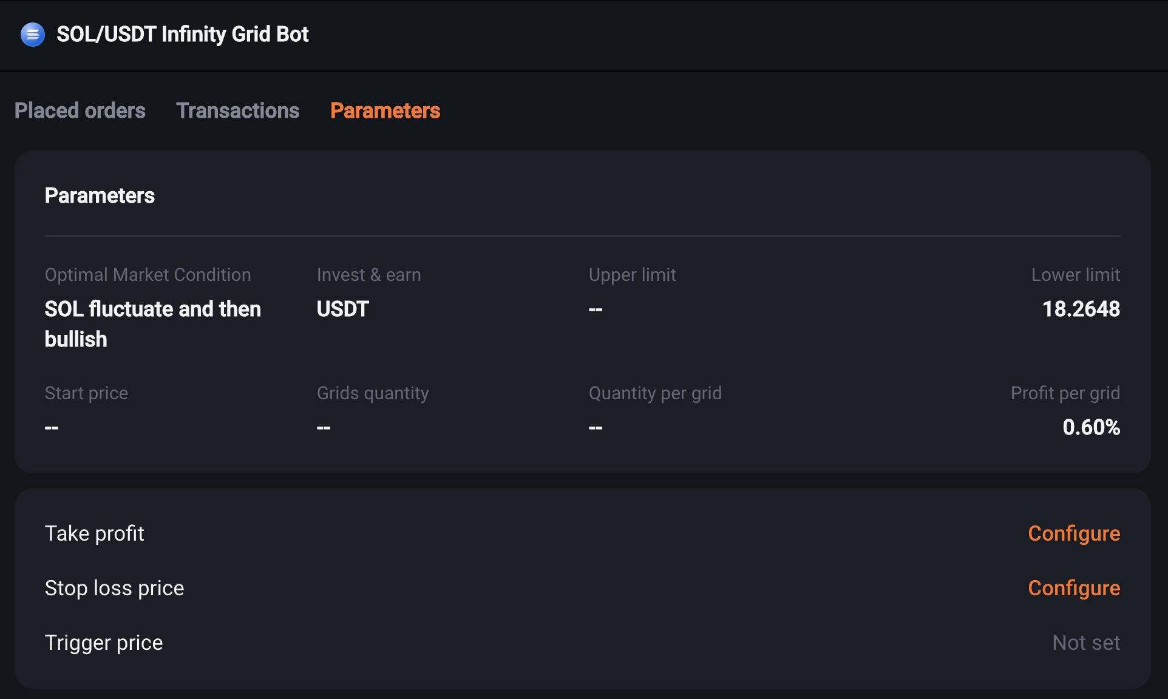This screenshot has width=1168, height=699.
Task: Switch to the Transactions tab
Action: click(x=238, y=110)
